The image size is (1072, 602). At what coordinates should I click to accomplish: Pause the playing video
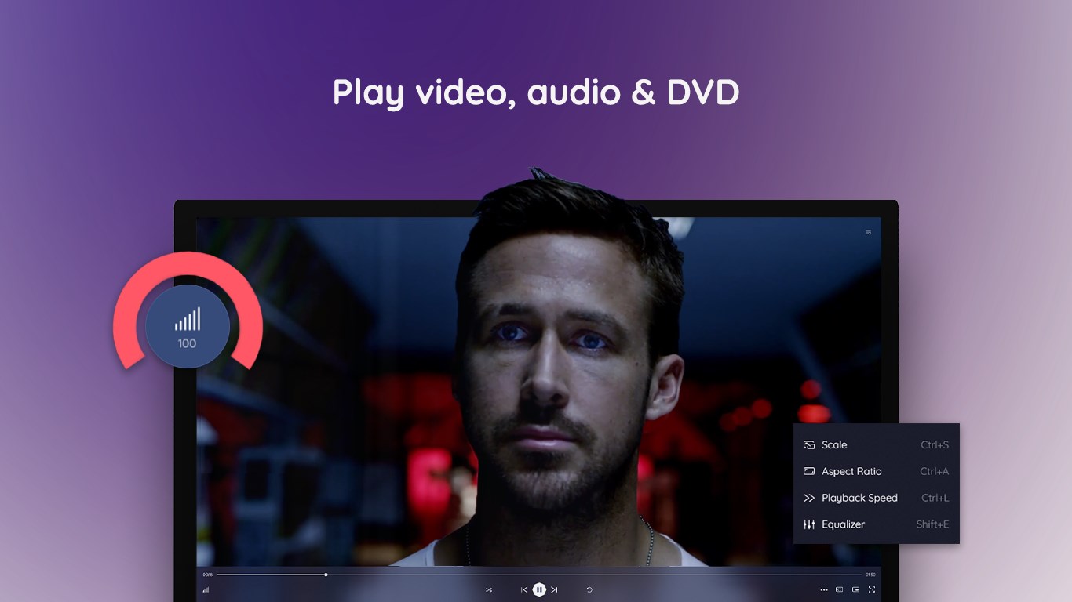(539, 589)
